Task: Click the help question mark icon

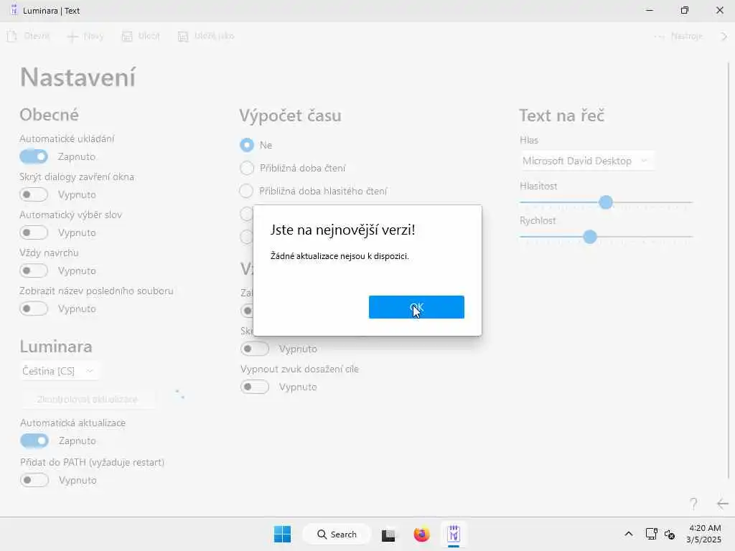Action: 693,504
